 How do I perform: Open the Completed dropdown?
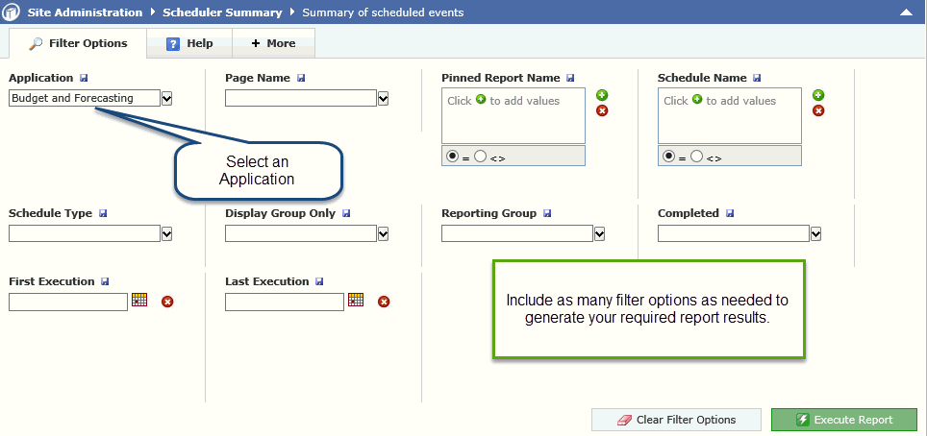[816, 233]
